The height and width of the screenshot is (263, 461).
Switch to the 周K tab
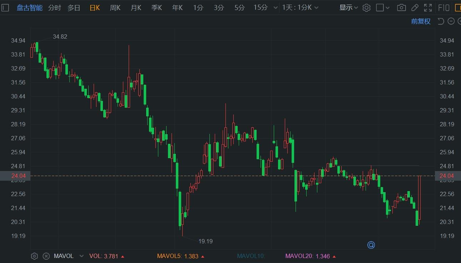(115, 8)
